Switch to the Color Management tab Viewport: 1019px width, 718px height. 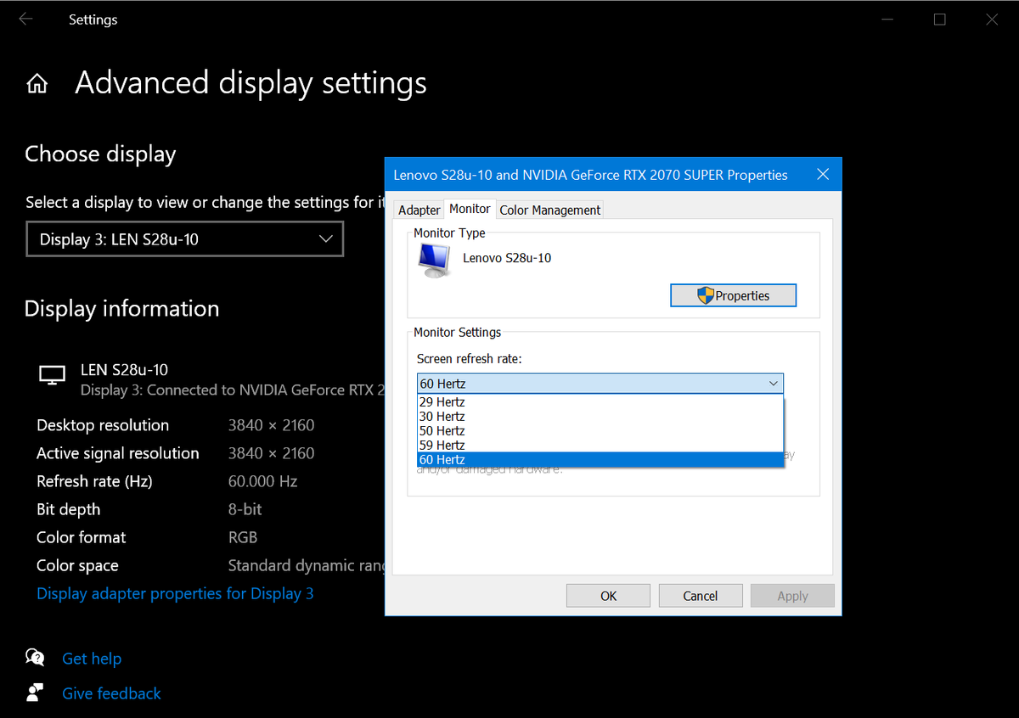click(x=549, y=209)
